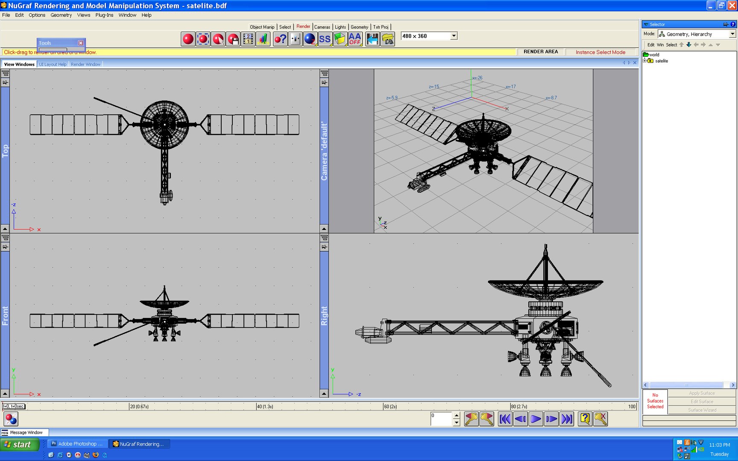Click the green-yellow cube icon
This screenshot has width=738, height=461.
[340, 39]
